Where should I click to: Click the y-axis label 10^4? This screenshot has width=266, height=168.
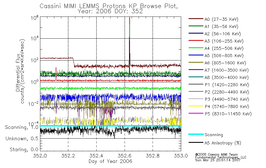point(35,38)
